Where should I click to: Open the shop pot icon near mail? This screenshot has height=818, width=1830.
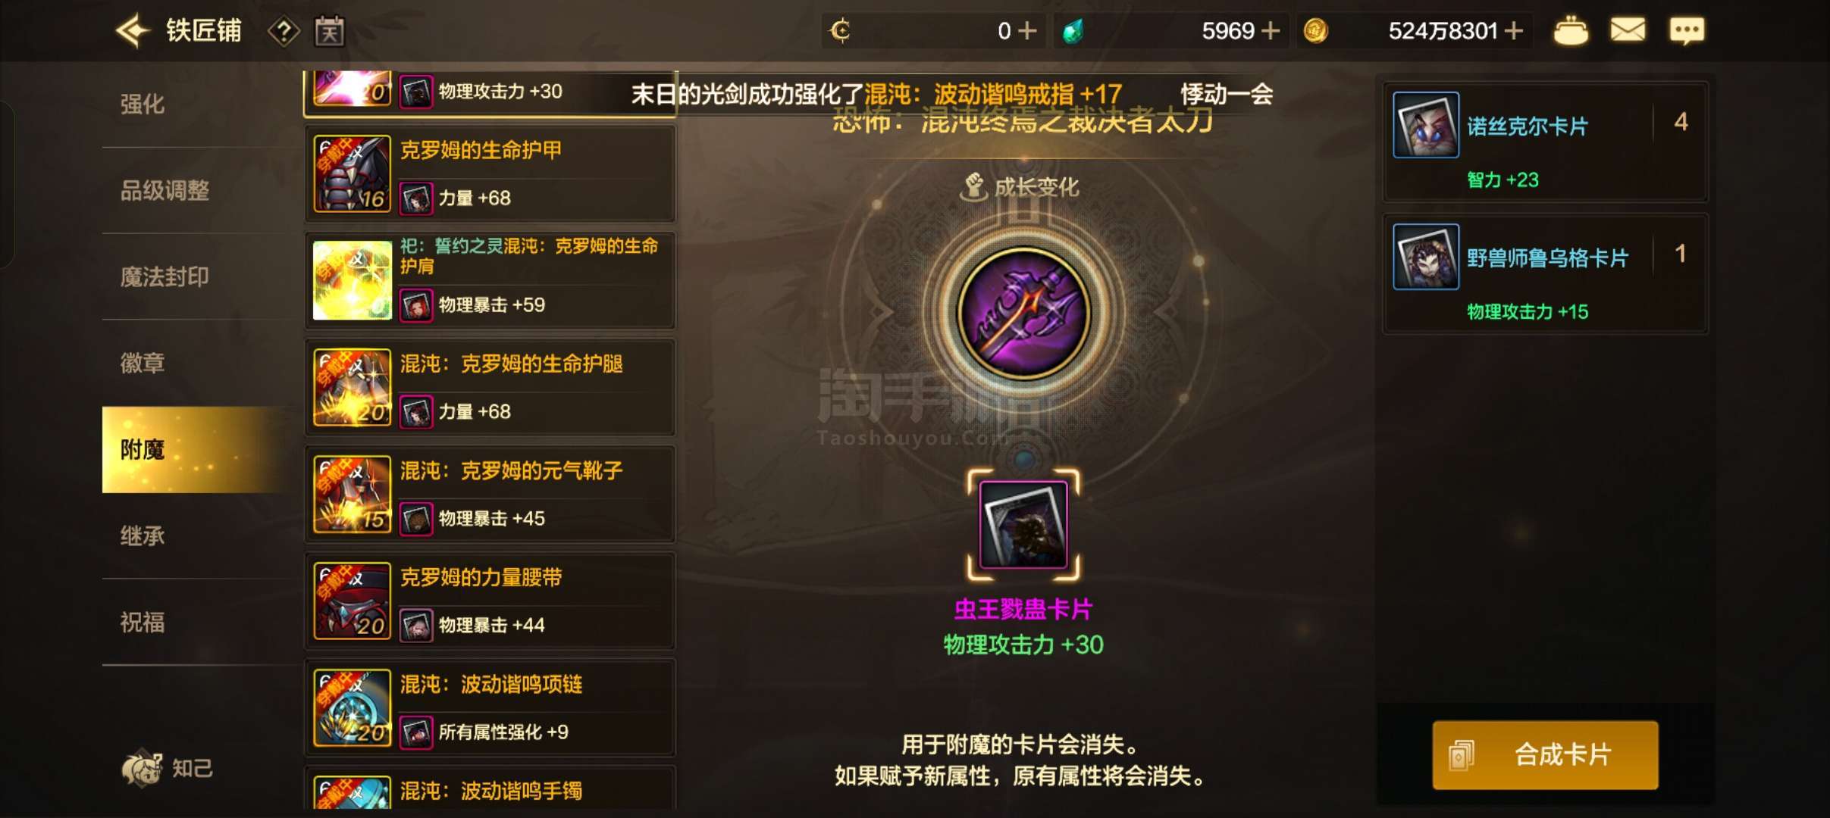pyautogui.click(x=1571, y=31)
